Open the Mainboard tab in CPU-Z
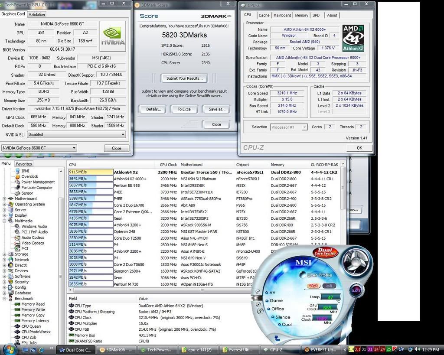This screenshot has height=355, width=444. click(x=282, y=15)
